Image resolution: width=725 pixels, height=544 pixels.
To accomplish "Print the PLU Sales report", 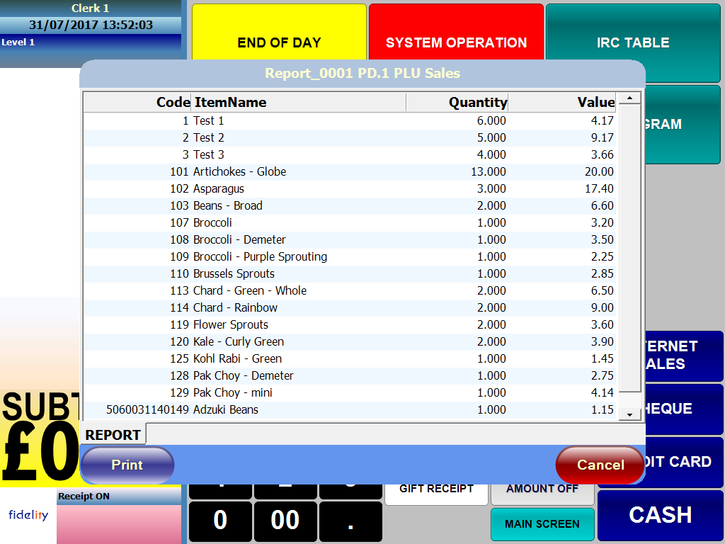I will [x=127, y=465].
